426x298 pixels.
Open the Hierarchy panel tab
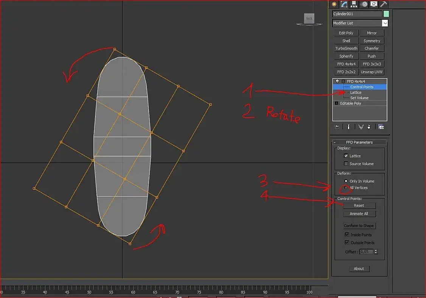[354, 4]
